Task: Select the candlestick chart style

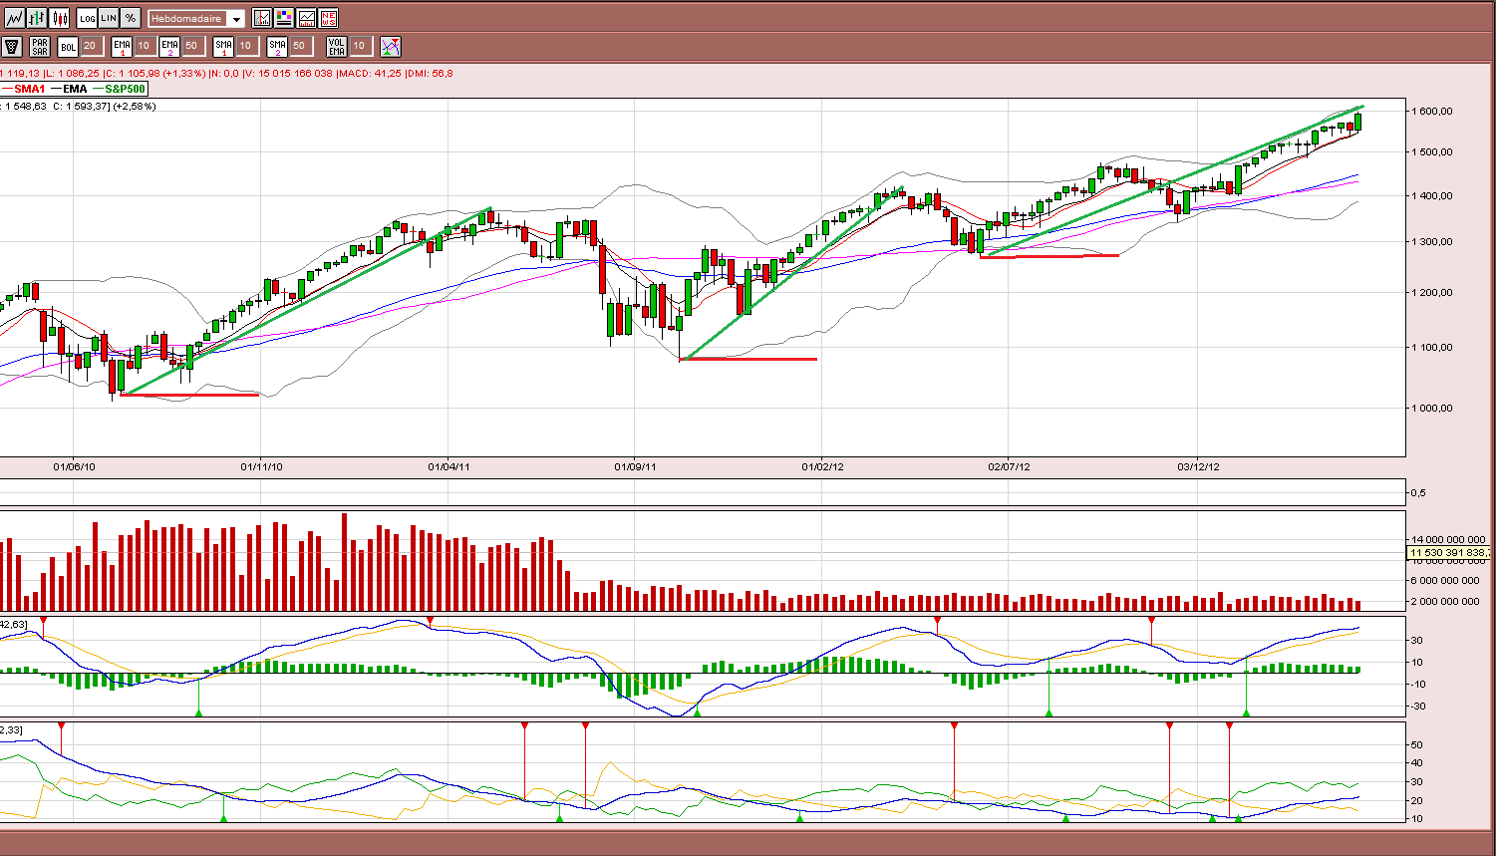Action: [60, 18]
